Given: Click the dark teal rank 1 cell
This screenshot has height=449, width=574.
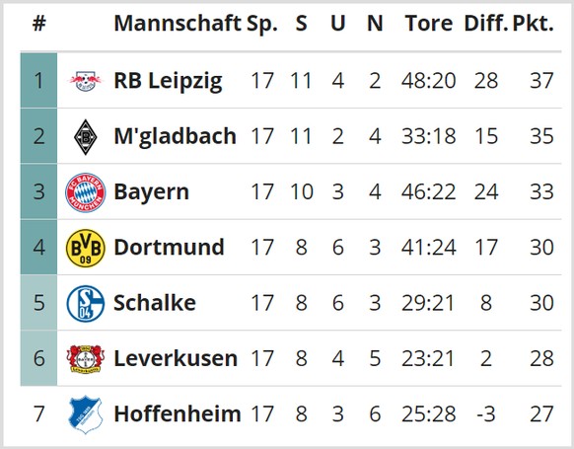Looking at the screenshot, I should point(38,81).
